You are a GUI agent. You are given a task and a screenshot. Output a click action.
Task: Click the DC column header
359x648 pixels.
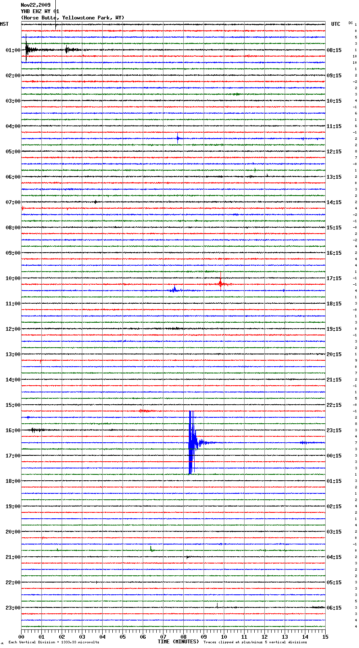tap(351, 23)
